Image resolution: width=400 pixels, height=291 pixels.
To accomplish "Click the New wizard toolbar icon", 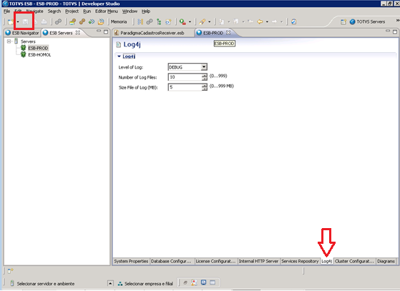I will (x=11, y=22).
